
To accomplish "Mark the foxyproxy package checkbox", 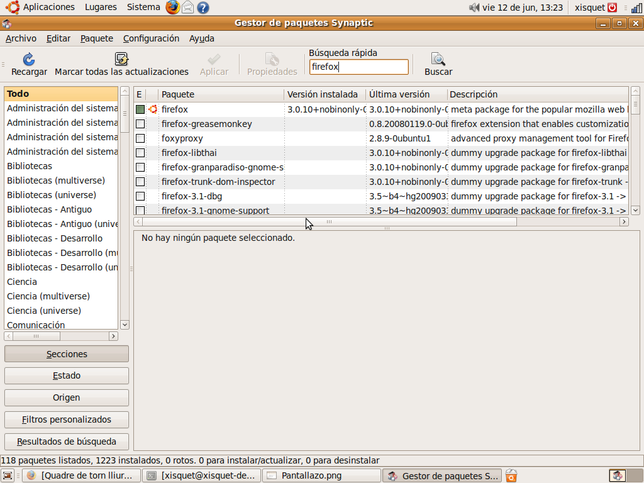I will [x=140, y=138].
